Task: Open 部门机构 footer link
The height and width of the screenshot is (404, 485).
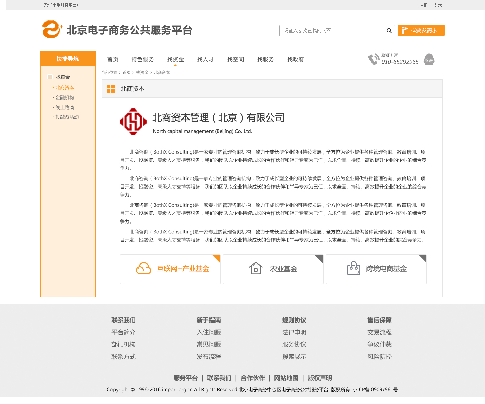Action: tap(124, 344)
